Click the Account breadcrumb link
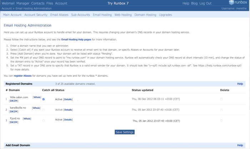250x149 pixels. coord(7,9)
